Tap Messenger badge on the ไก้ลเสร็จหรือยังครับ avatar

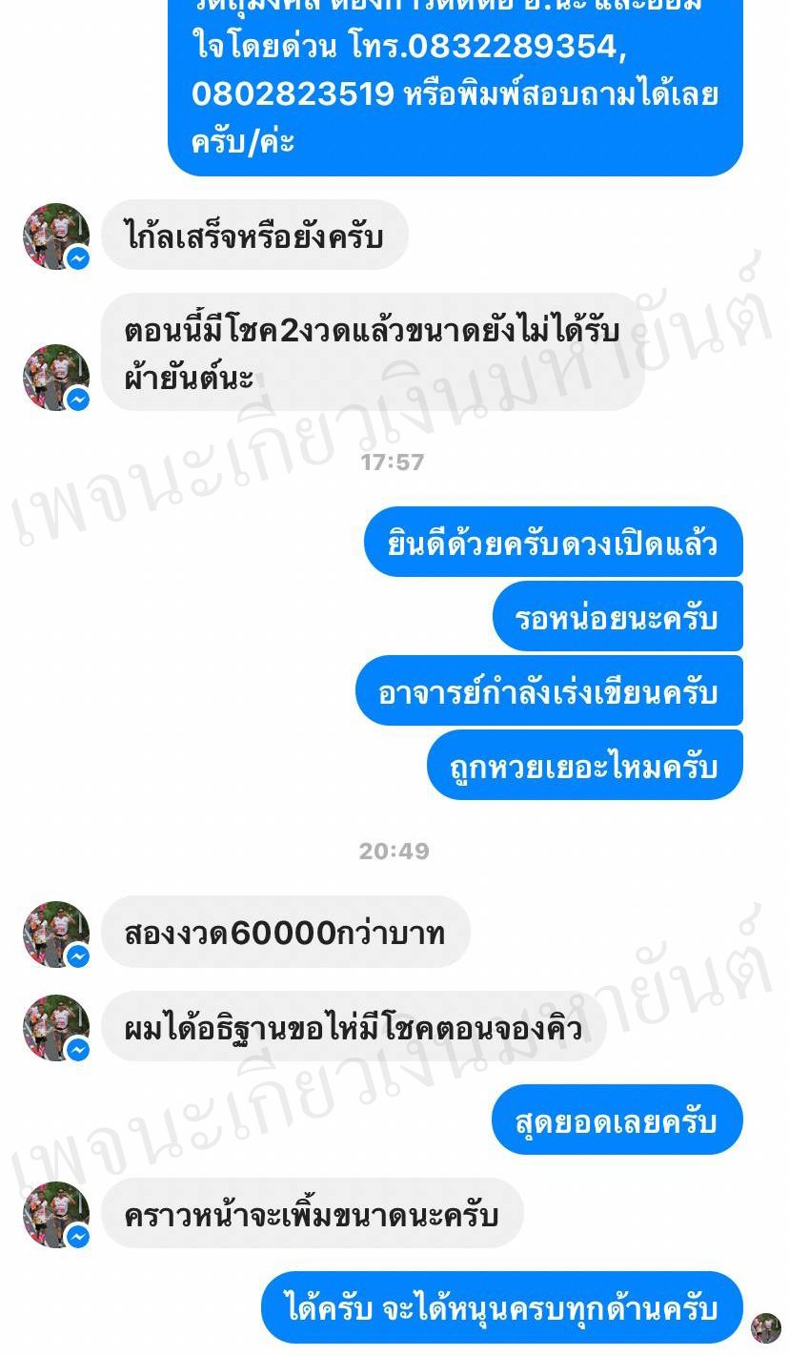point(78,257)
